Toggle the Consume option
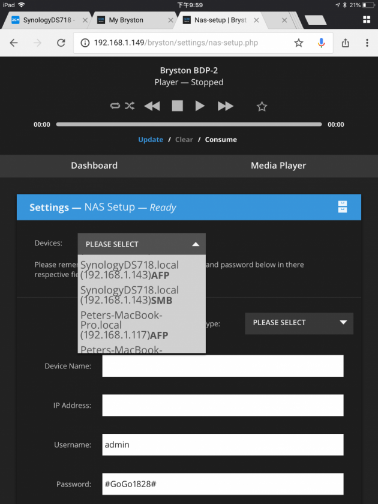This screenshot has width=378, height=504. pos(221,140)
